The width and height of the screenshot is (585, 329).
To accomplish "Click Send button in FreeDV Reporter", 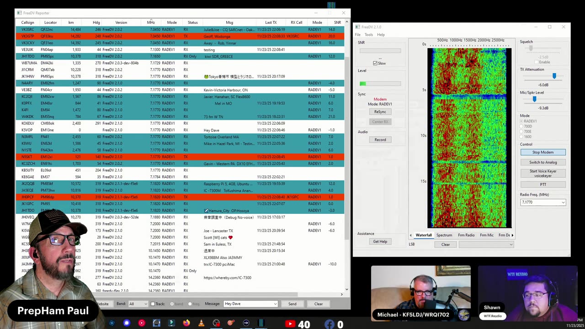I will (292, 304).
